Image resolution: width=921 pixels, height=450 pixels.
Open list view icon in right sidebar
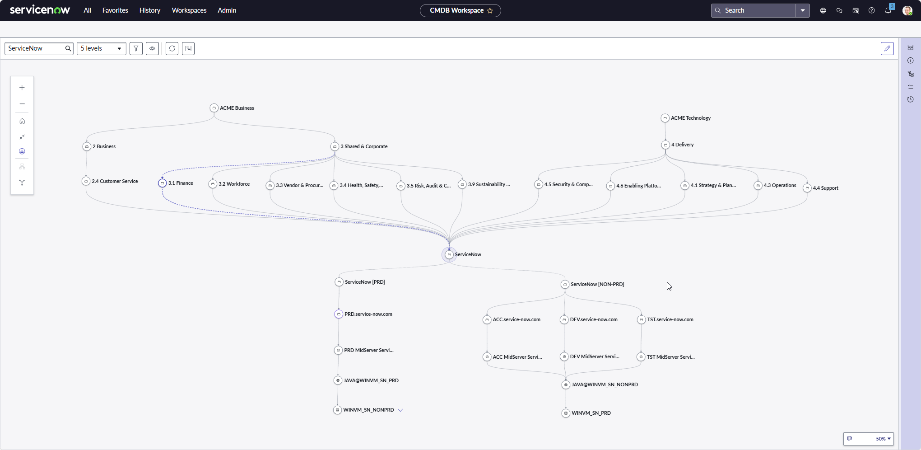click(911, 86)
